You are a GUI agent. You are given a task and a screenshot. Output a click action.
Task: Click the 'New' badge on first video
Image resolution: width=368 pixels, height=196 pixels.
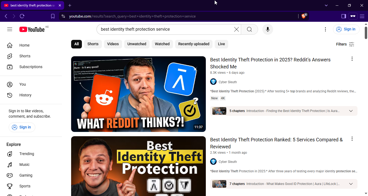pyautogui.click(x=214, y=98)
